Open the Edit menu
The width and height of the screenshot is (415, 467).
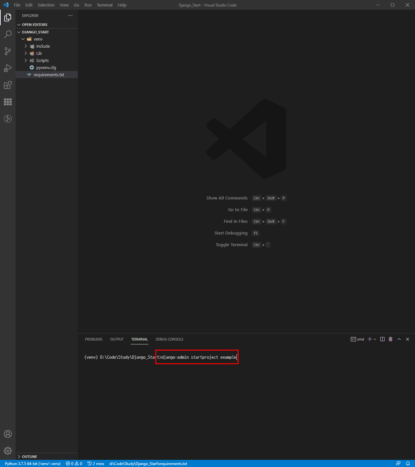(x=29, y=5)
